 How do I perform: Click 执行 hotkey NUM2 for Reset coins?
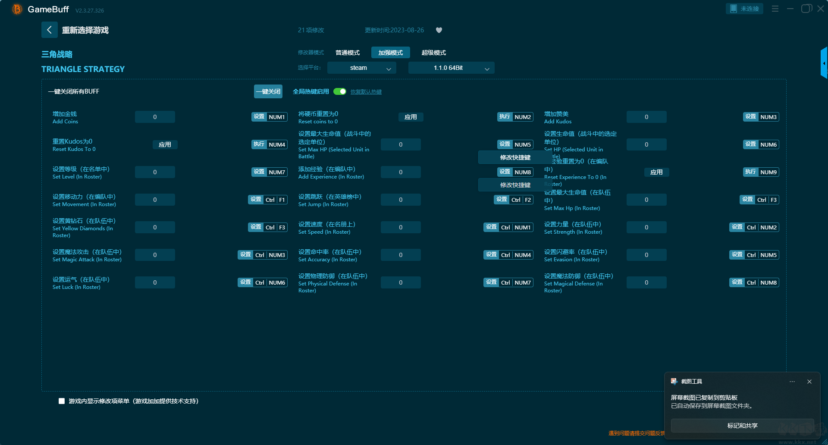515,117
